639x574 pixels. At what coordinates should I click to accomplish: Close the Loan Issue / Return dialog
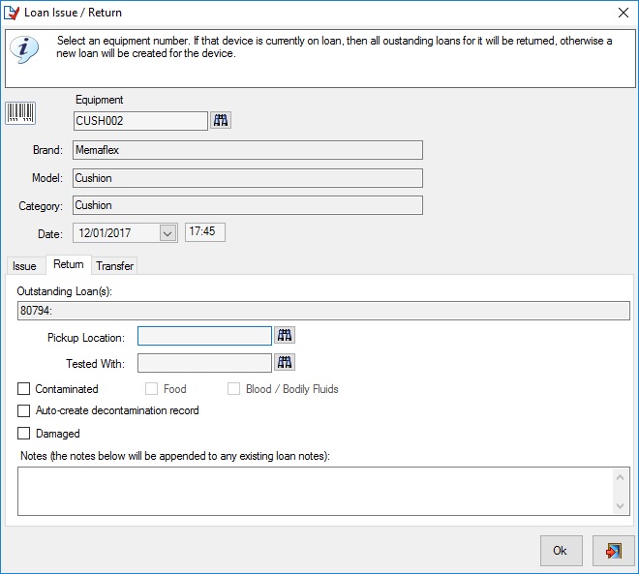(624, 13)
